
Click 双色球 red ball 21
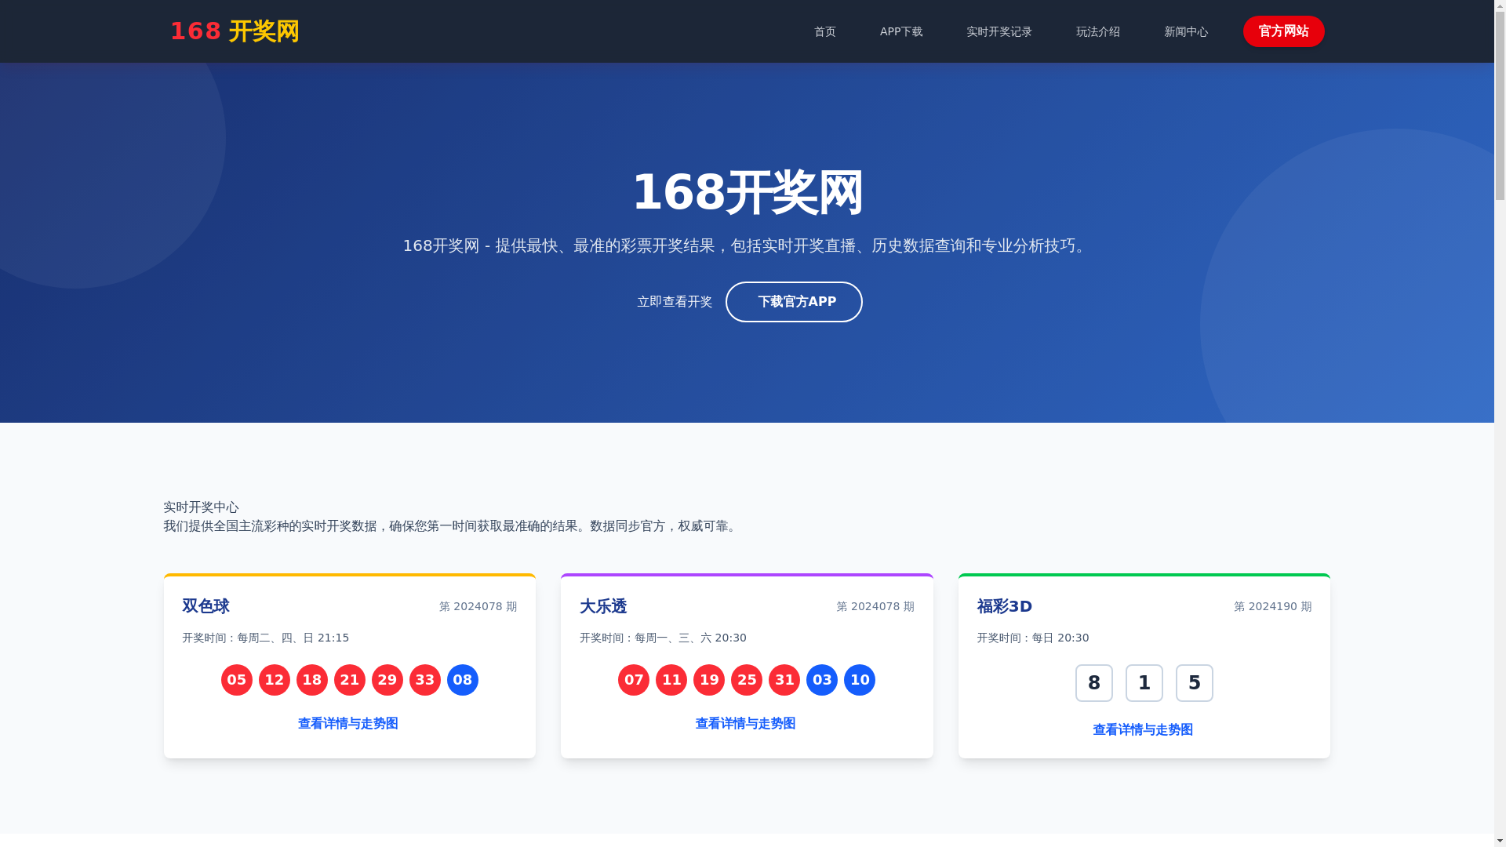click(350, 680)
